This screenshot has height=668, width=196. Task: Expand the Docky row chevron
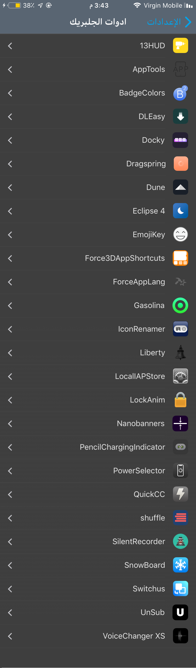10,140
